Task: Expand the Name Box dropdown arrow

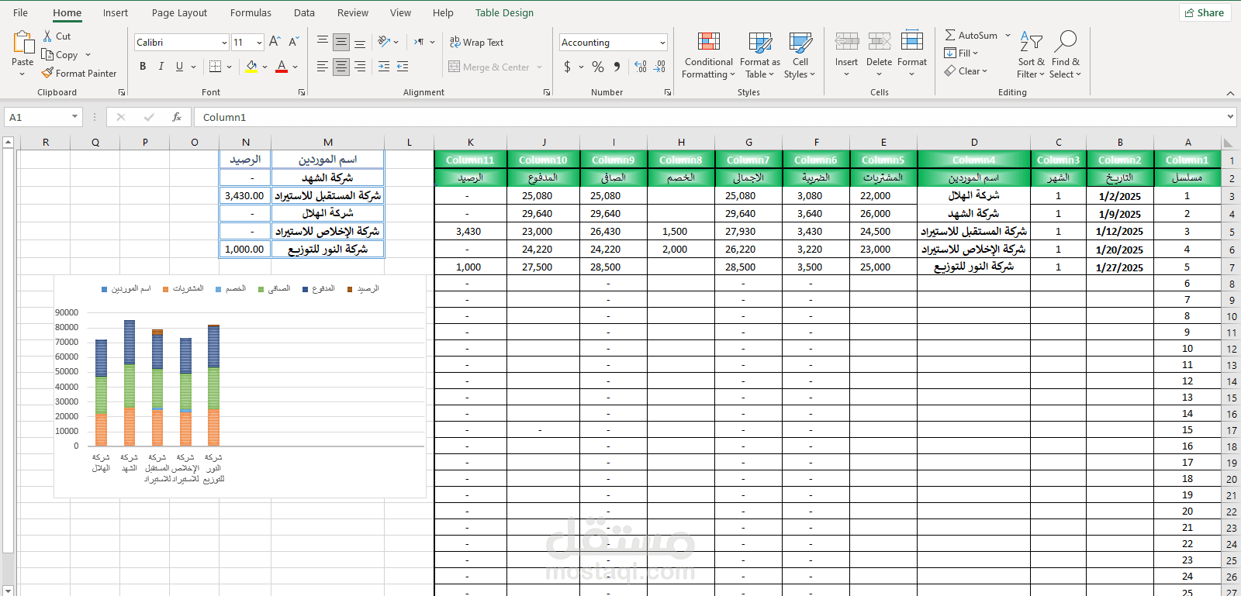Action: (x=74, y=117)
